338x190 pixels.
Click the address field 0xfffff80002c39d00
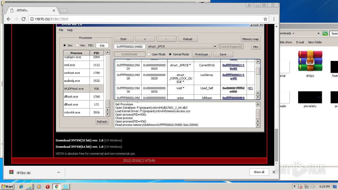(x=130, y=46)
